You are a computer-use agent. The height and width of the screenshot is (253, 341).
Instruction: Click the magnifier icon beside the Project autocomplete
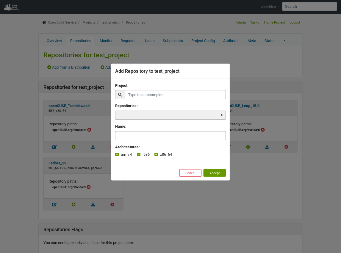tap(120, 95)
